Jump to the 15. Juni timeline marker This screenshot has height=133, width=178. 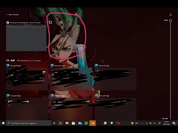pyautogui.click(x=165, y=119)
